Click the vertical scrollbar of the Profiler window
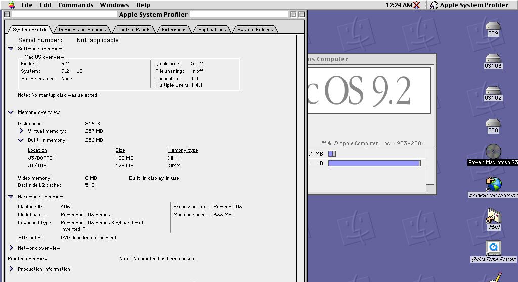This screenshot has width=518, height=282. pyautogui.click(x=300, y=158)
